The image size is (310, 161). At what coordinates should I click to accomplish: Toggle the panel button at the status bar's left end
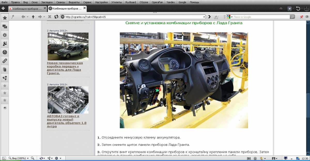click(x=4, y=158)
